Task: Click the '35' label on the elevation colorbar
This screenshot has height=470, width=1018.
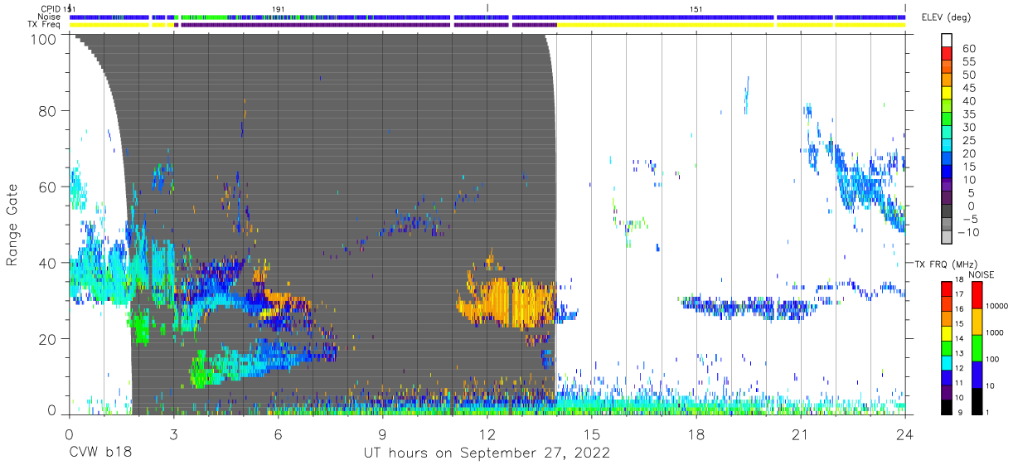Action: tap(967, 114)
